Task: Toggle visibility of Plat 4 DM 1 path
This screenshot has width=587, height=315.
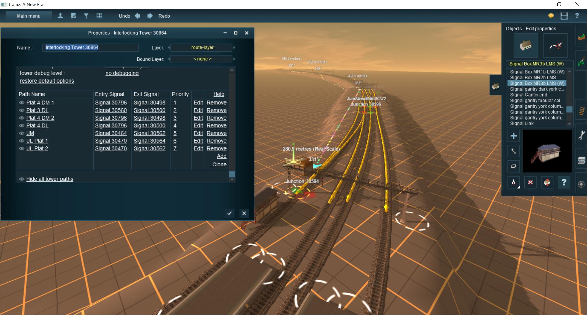Action: pos(22,103)
